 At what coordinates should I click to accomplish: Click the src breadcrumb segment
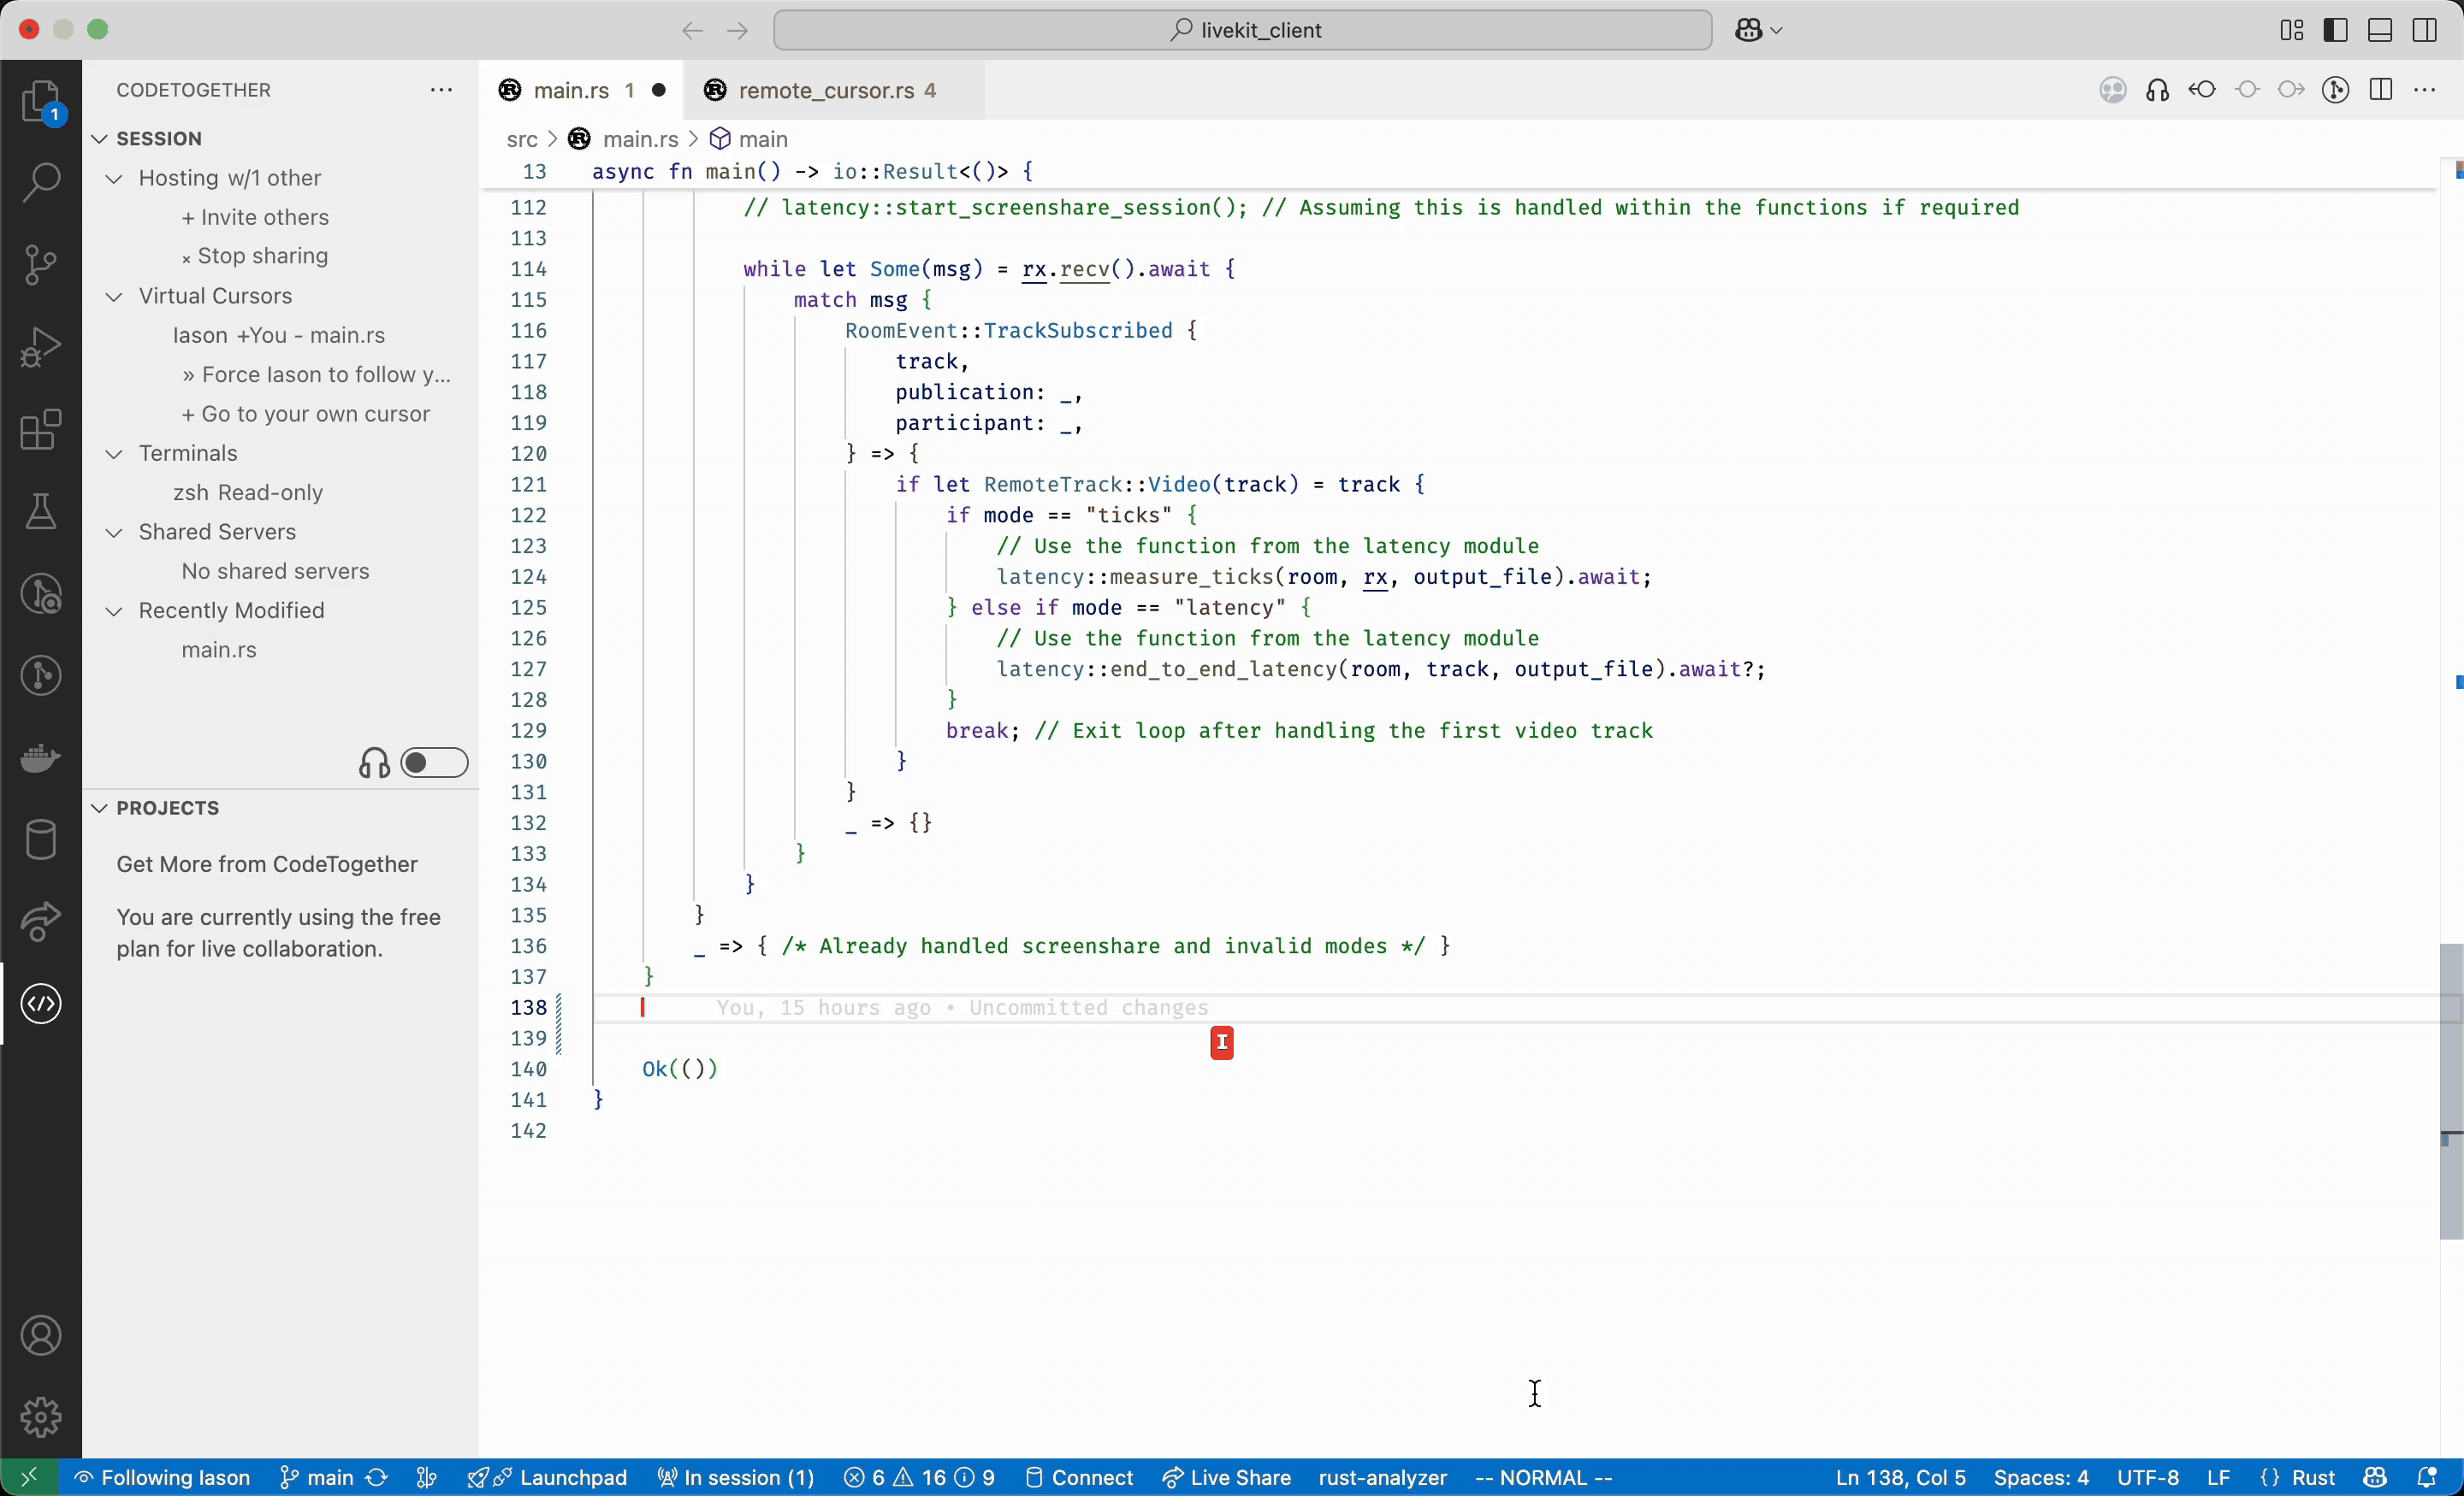tap(522, 138)
